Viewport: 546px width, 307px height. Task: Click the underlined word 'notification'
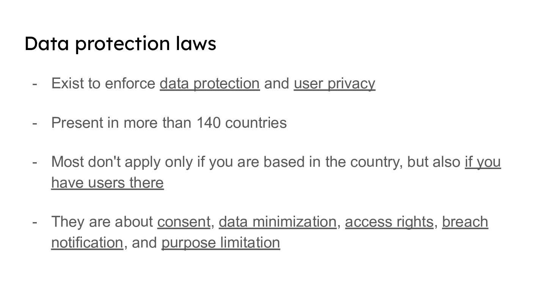(x=87, y=243)
